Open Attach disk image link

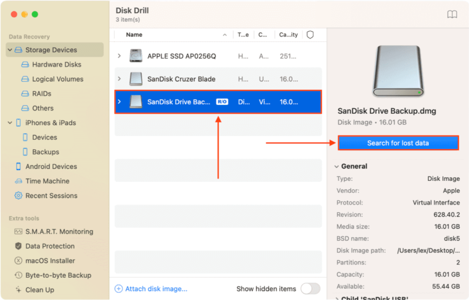(151, 289)
